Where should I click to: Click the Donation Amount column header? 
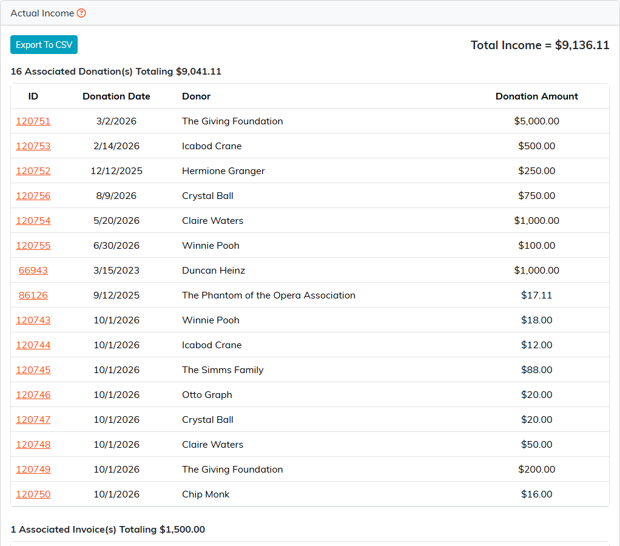pyautogui.click(x=536, y=96)
